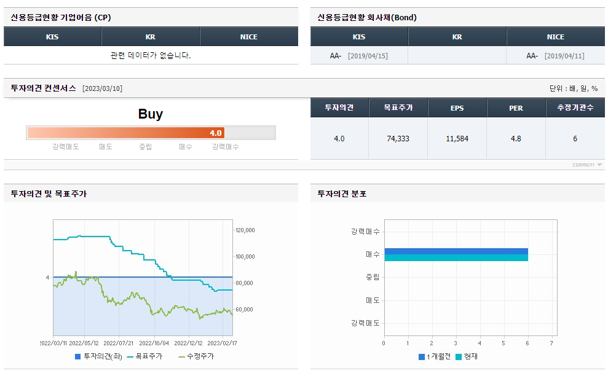The width and height of the screenshot is (608, 376).
Task: Click the 목표주가 column header
Action: coord(398,108)
